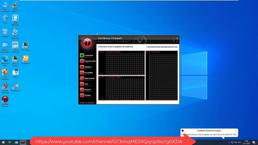Select the This PC desktop icon

pyautogui.click(x=5, y=6)
